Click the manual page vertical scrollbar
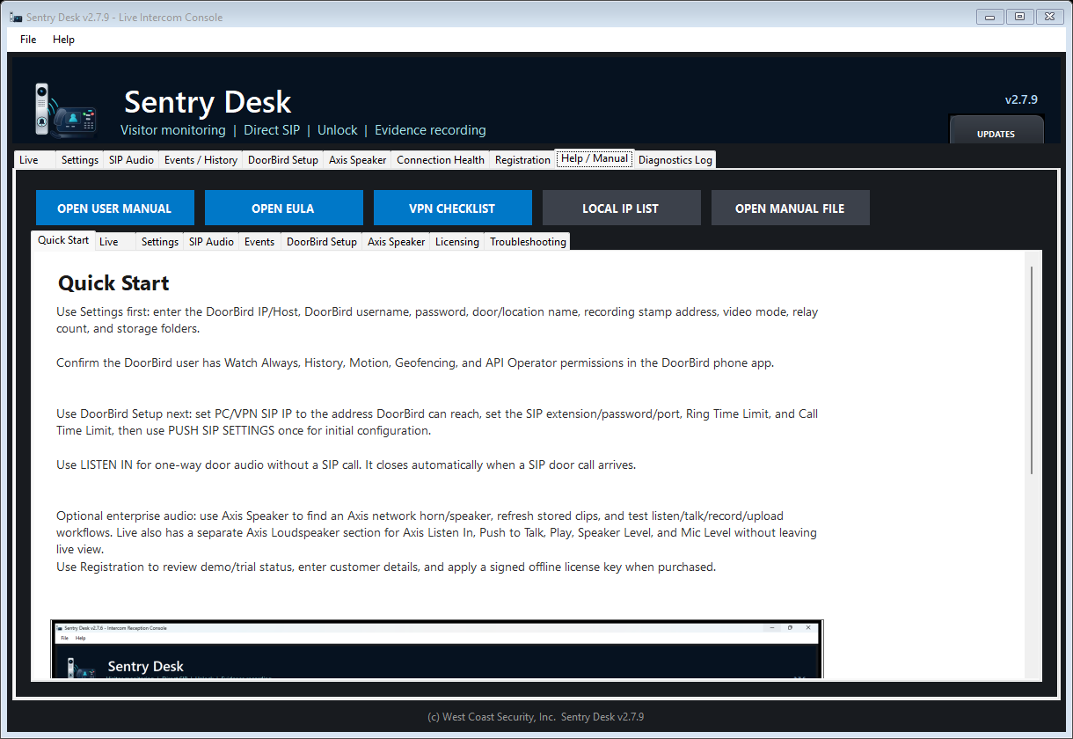The image size is (1073, 739). pyautogui.click(x=1032, y=369)
